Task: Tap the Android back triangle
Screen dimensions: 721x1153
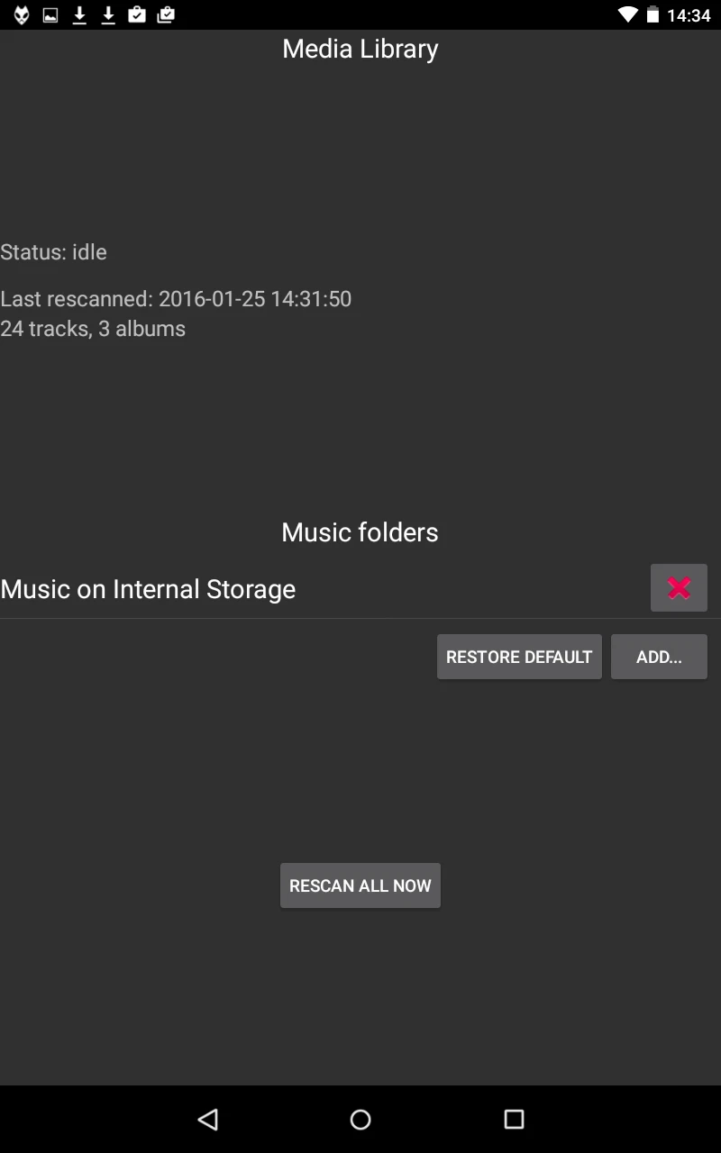Action: tap(208, 1119)
